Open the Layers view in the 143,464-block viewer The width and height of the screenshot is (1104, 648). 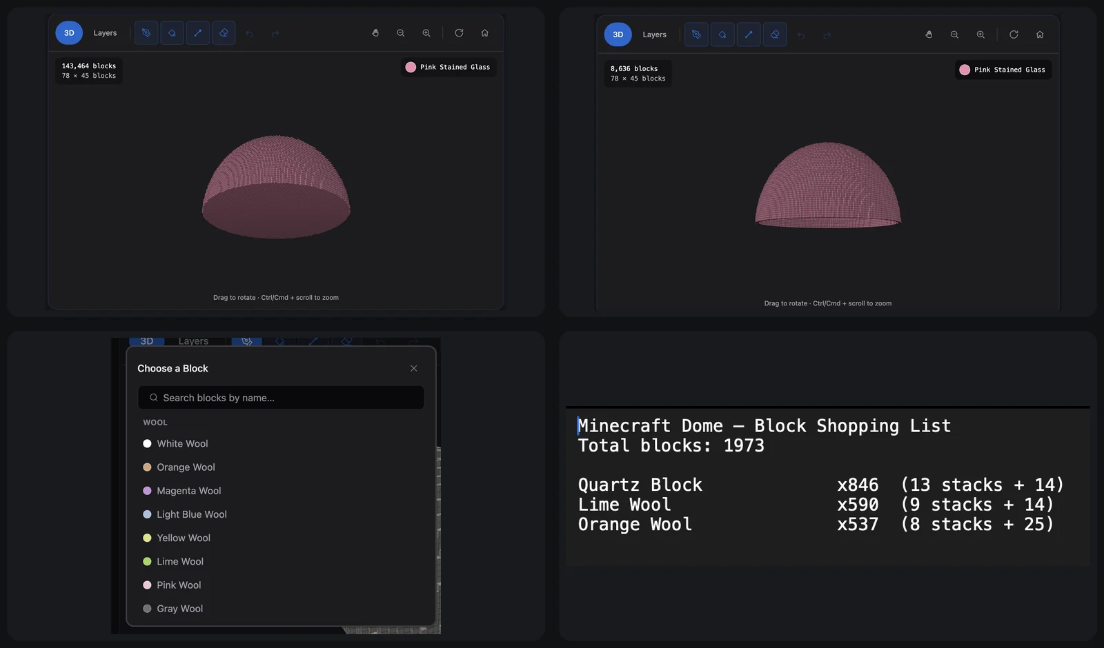(x=105, y=33)
